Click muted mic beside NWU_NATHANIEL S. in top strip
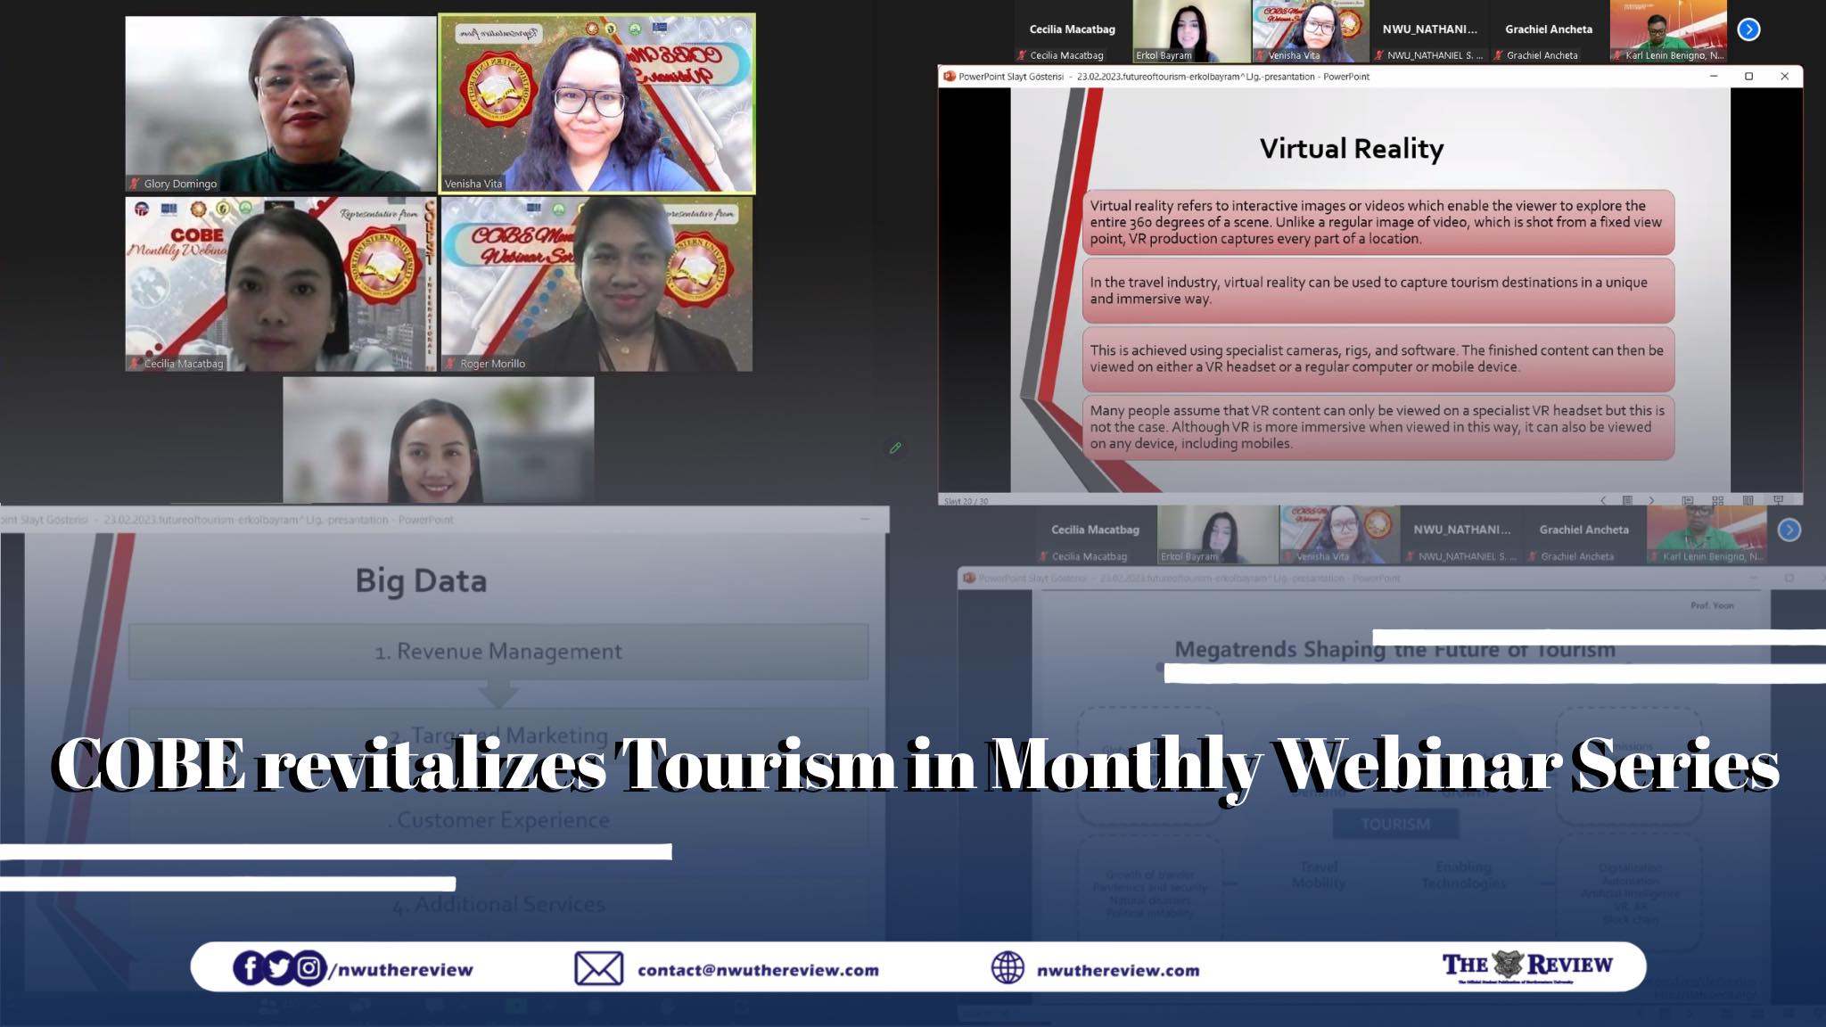 click(x=1379, y=55)
